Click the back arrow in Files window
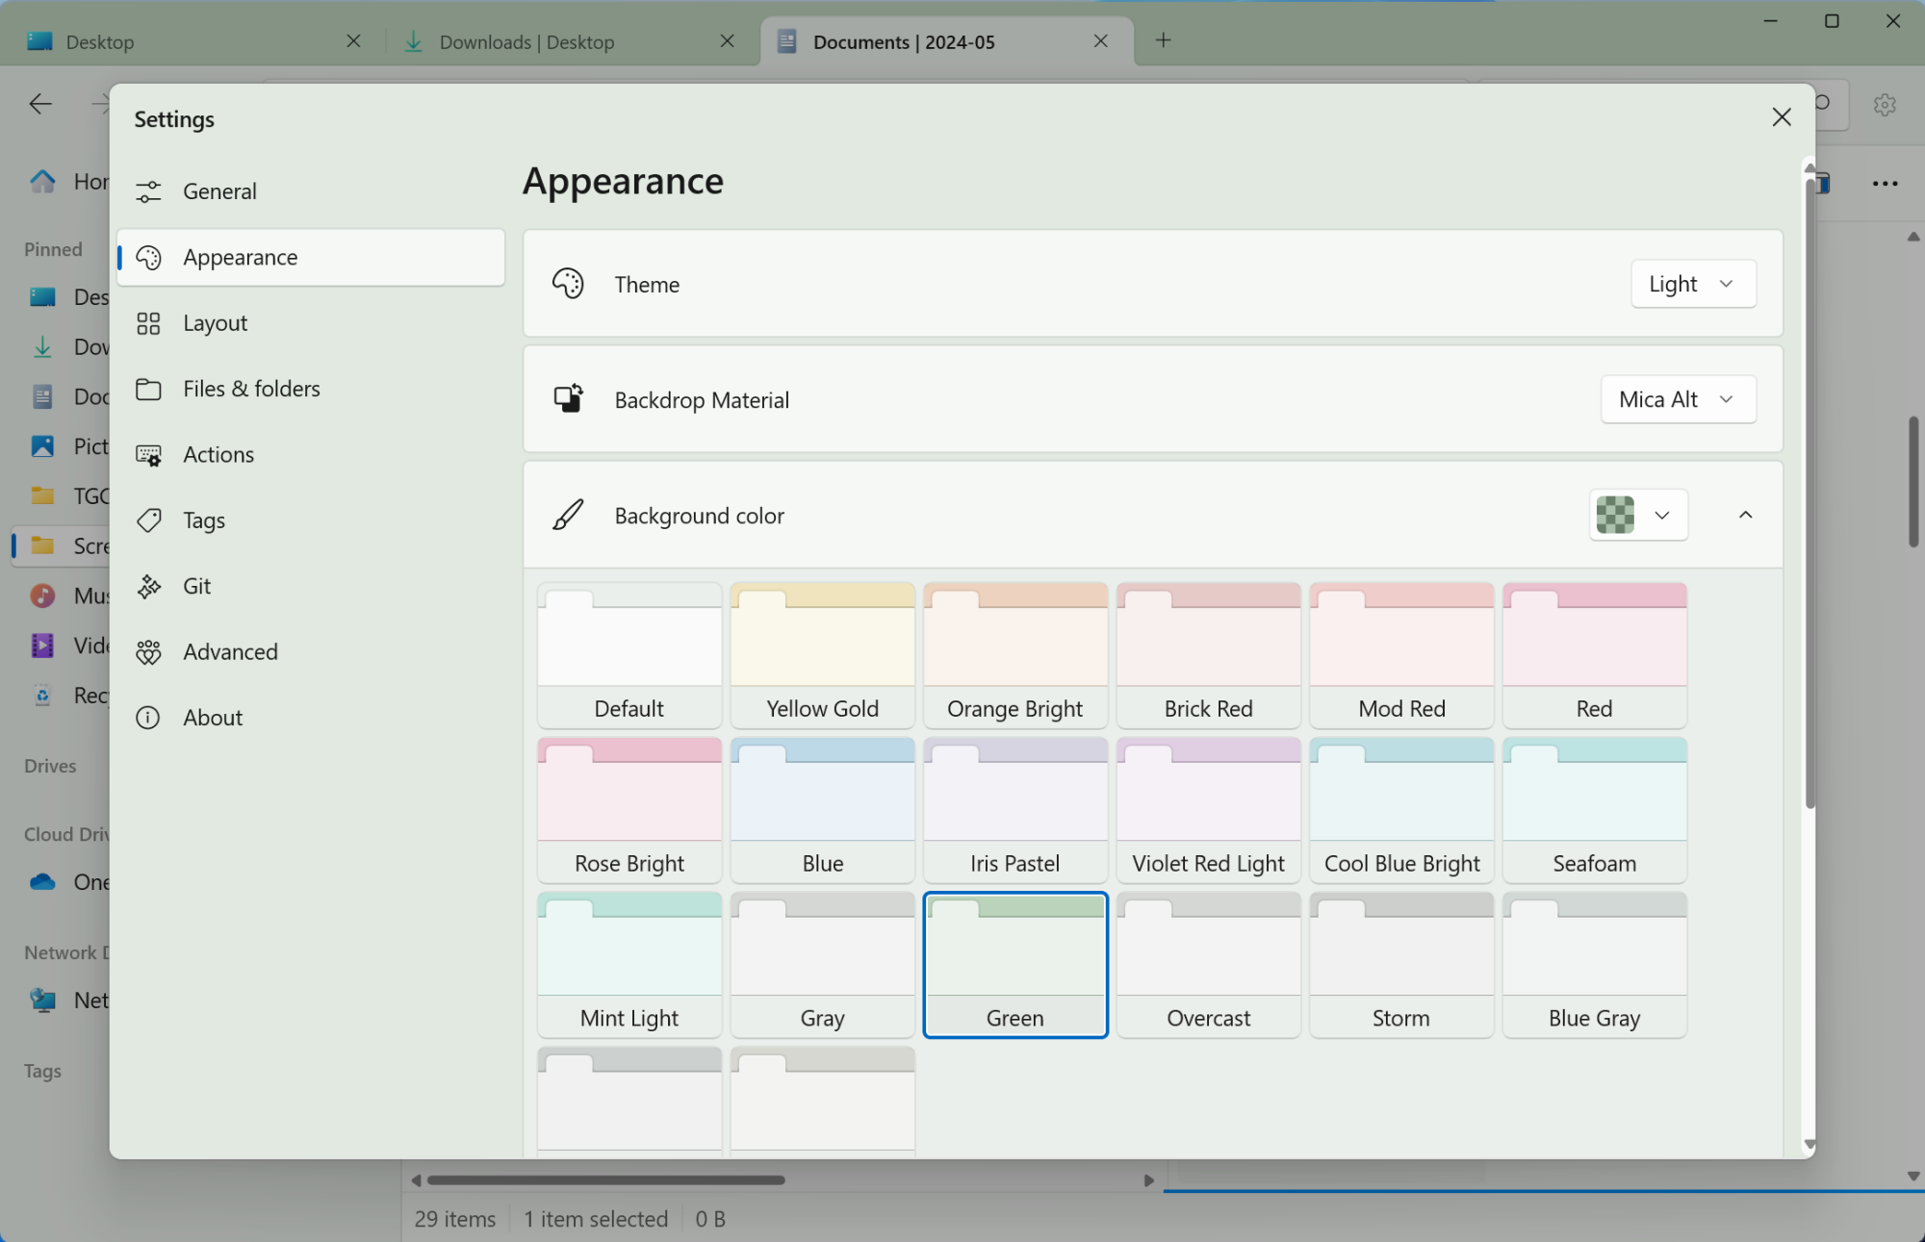 click(40, 104)
